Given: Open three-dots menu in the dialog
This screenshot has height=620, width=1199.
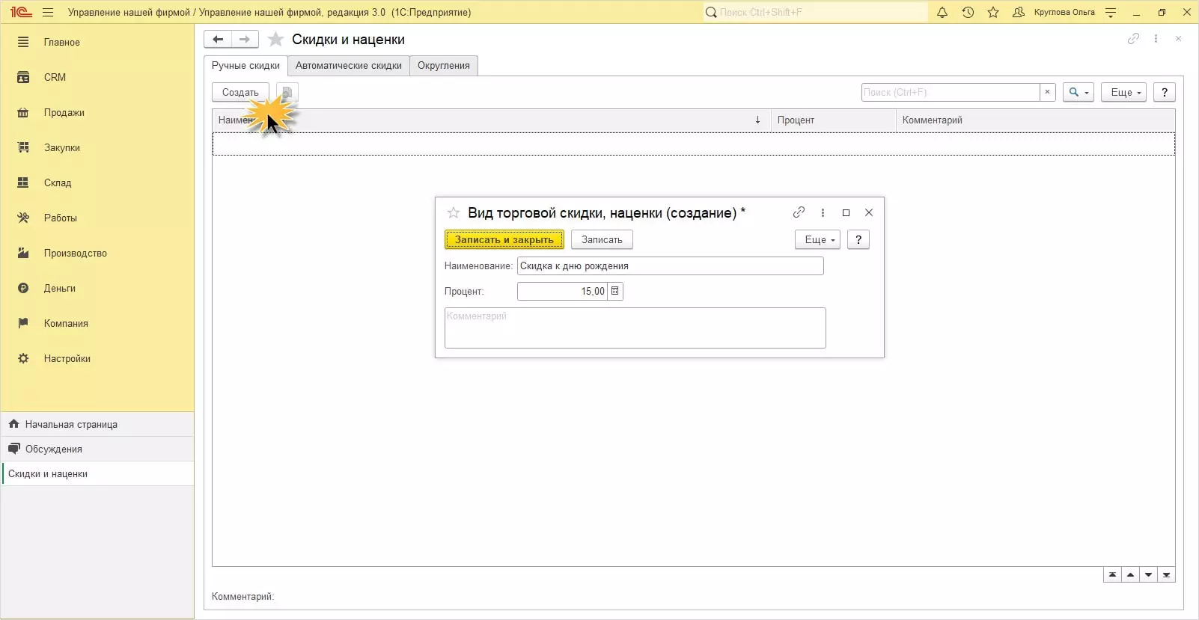Looking at the screenshot, I should click(x=823, y=212).
